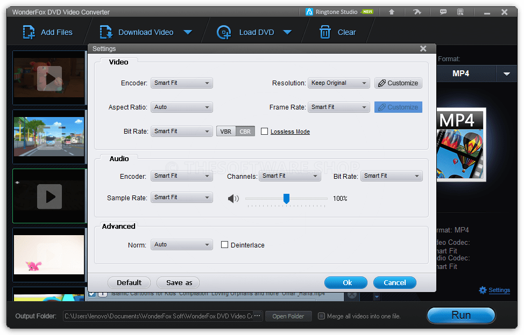
Task: Click the Add Files toolbar label
Action: click(56, 32)
